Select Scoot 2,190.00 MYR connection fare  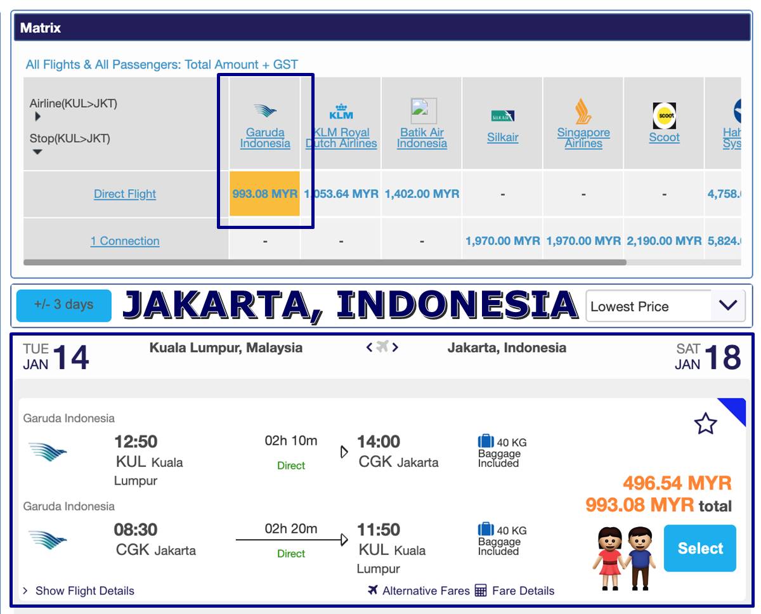pyautogui.click(x=664, y=241)
